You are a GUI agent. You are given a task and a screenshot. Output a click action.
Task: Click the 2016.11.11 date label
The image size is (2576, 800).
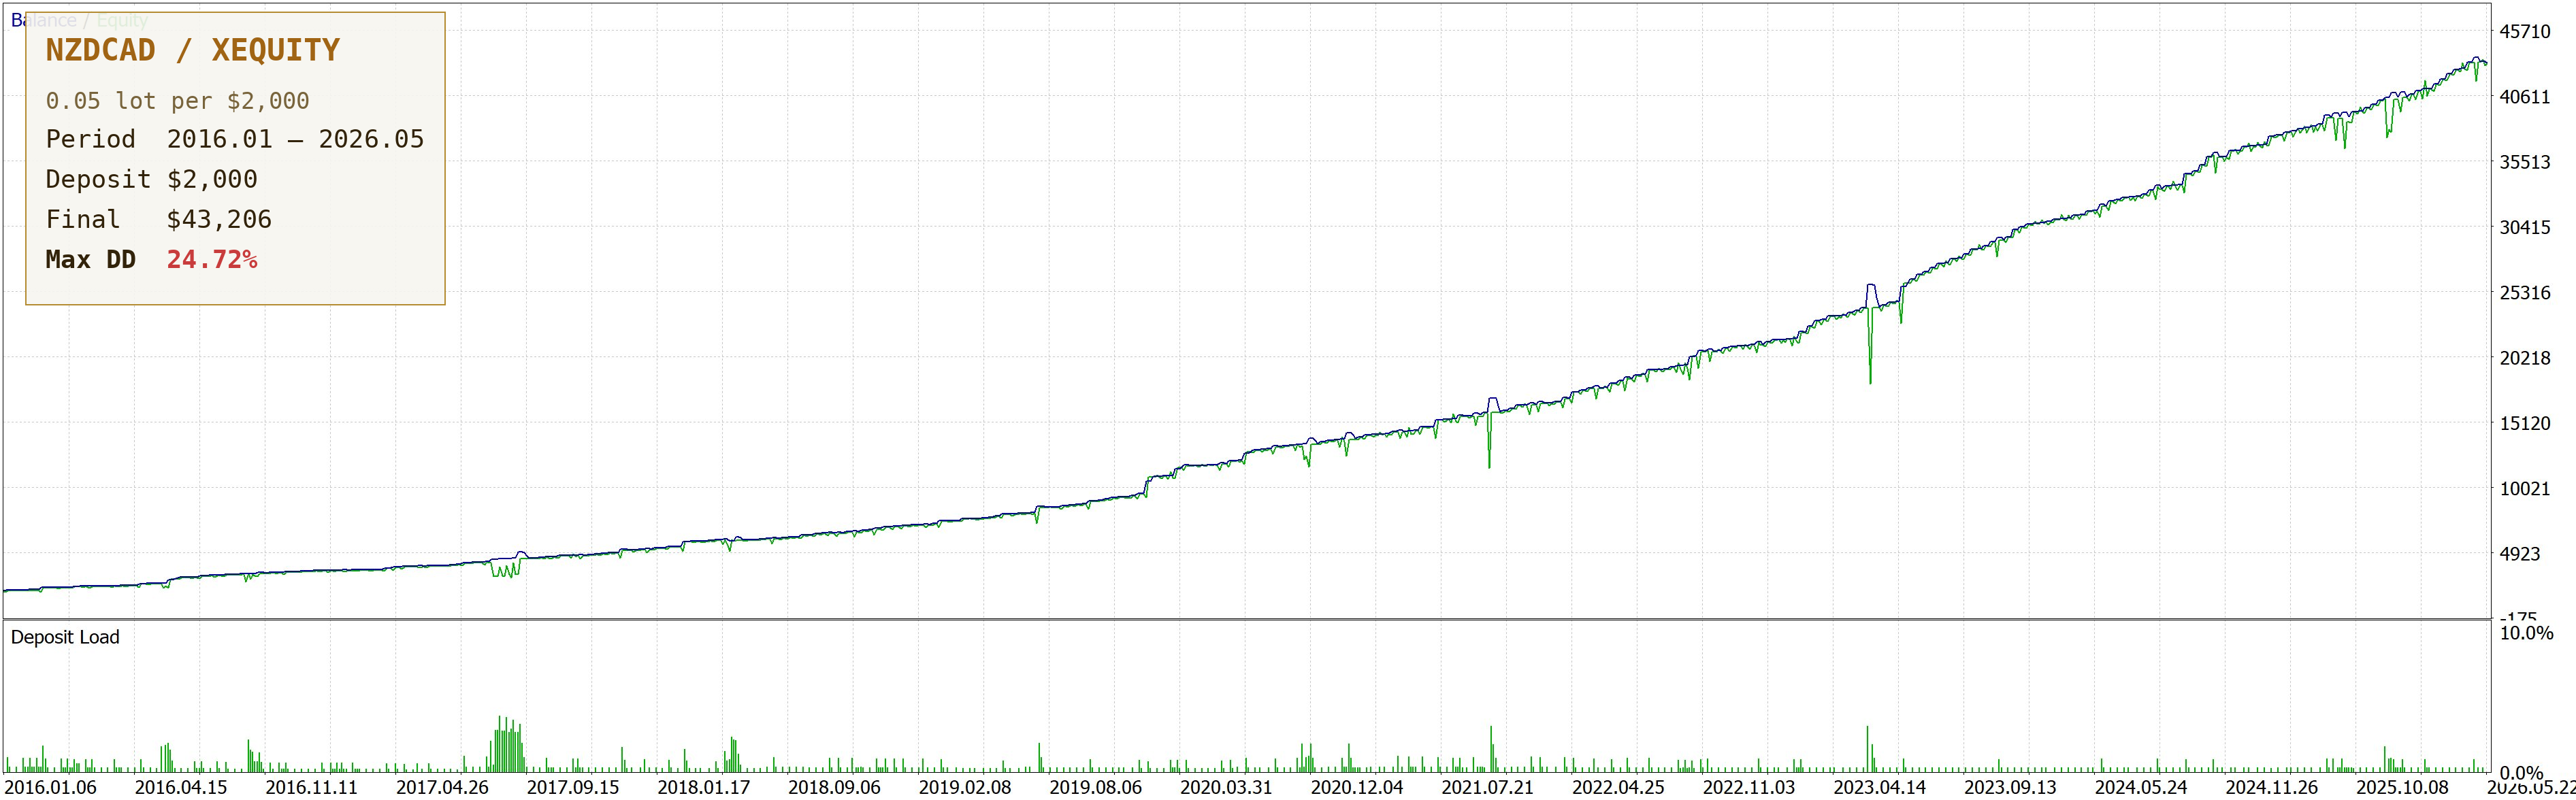coord(311,787)
